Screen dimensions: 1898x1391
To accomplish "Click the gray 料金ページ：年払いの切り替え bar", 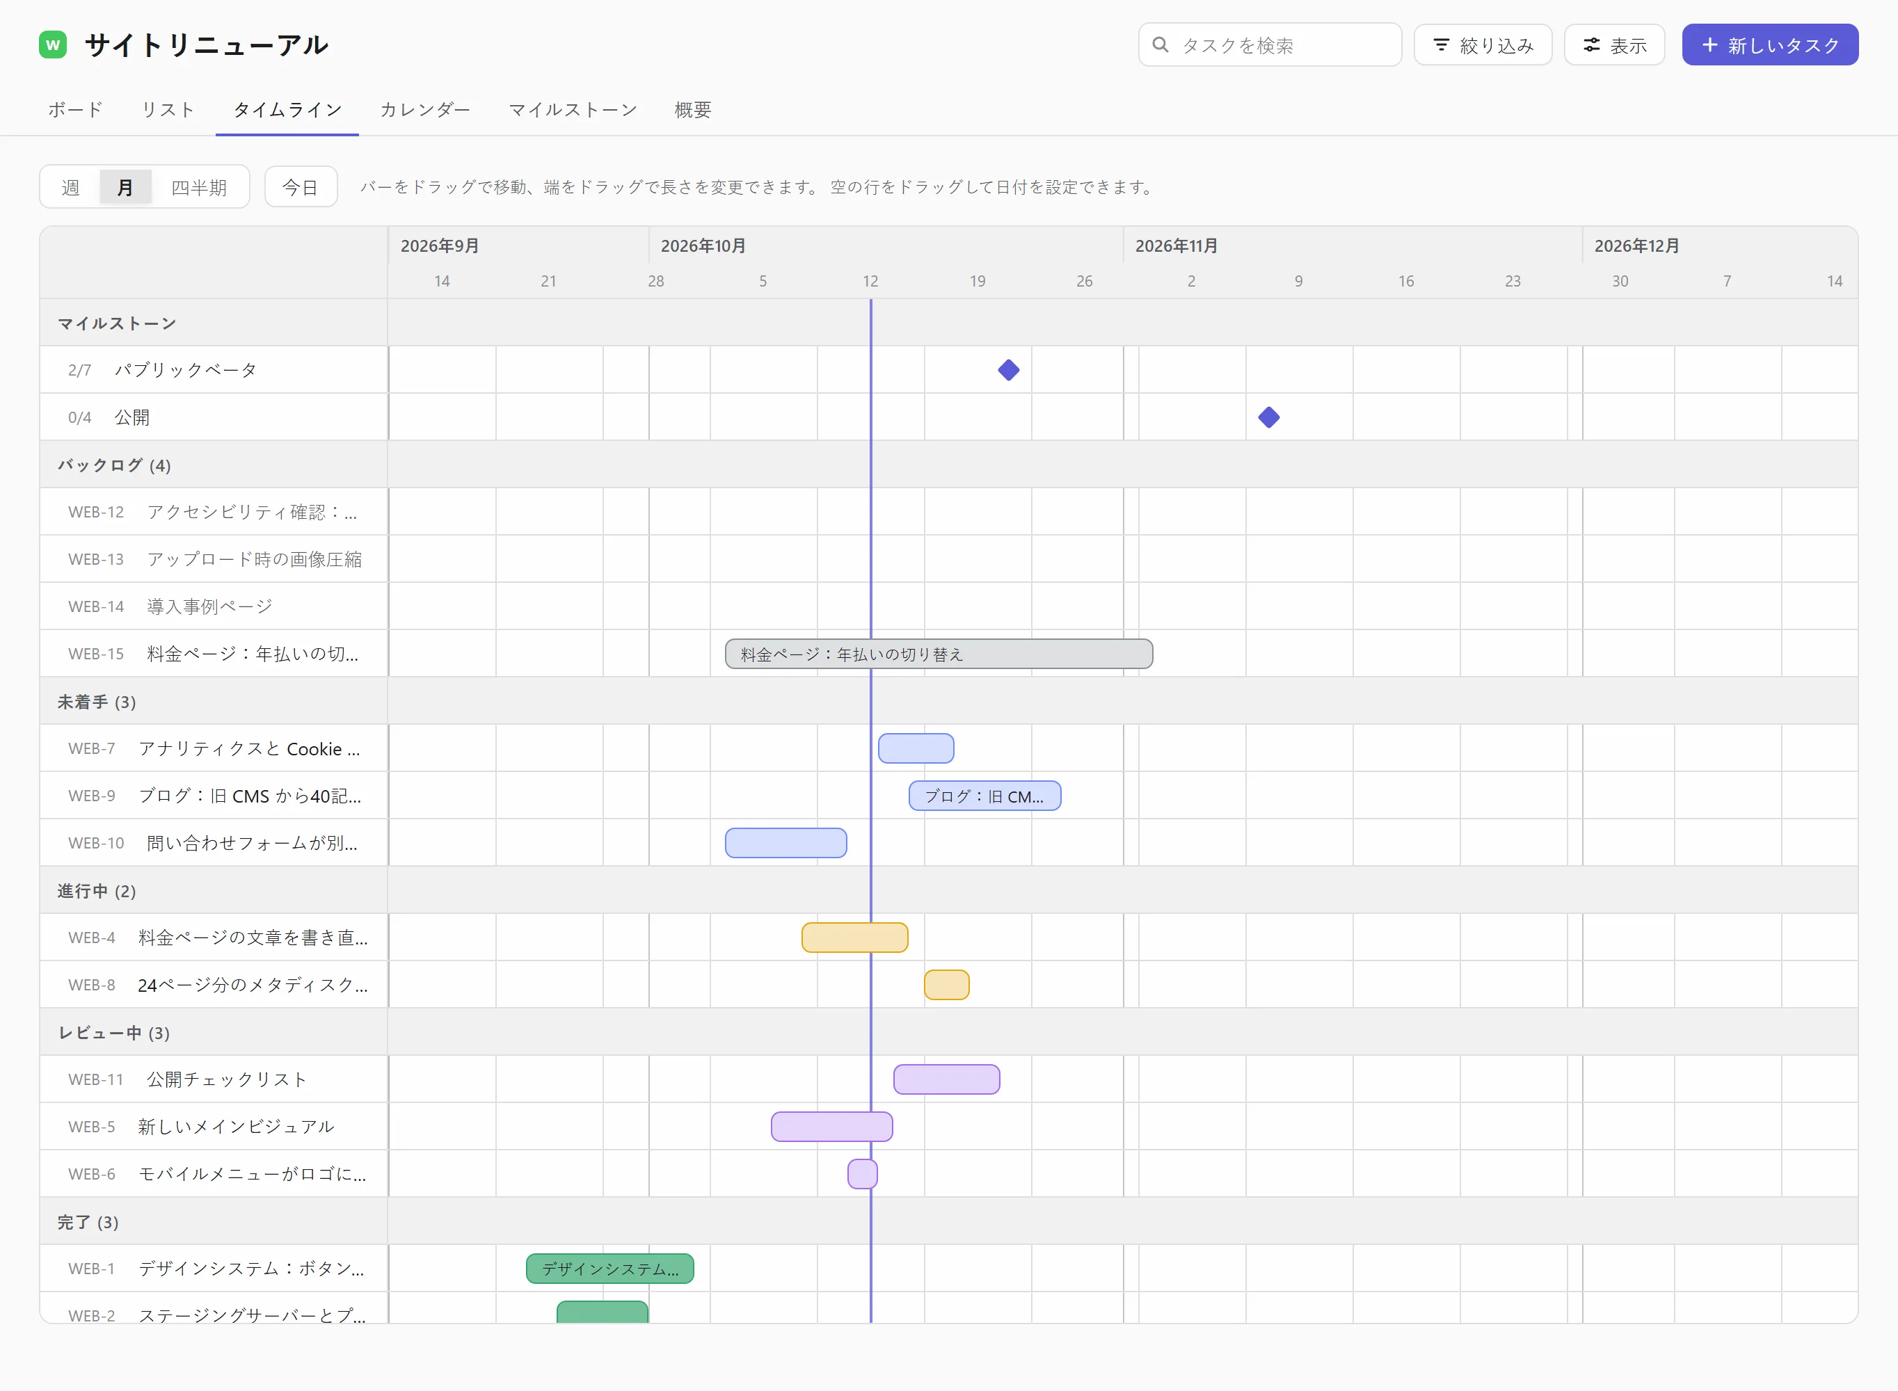I will (939, 653).
